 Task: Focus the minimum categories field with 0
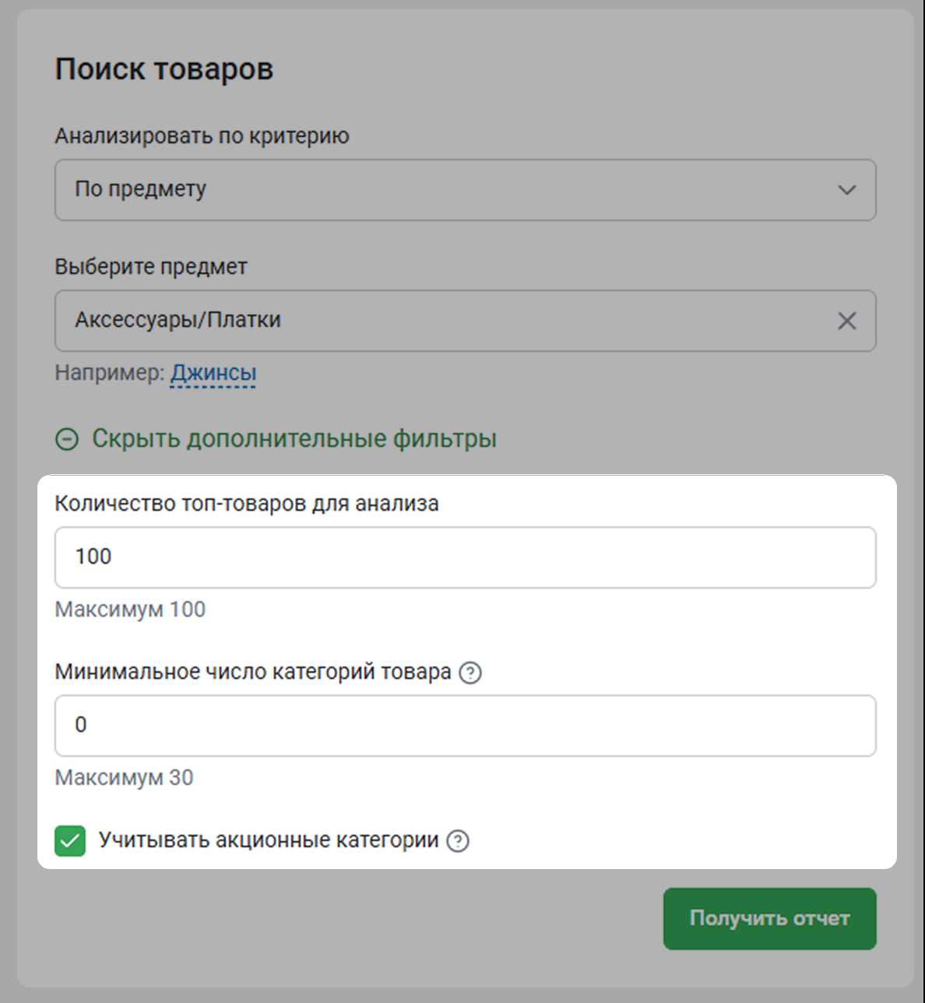click(x=465, y=726)
